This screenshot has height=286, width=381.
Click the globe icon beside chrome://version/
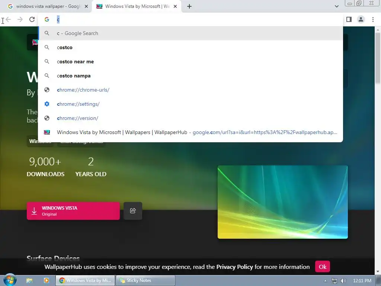coord(47,118)
